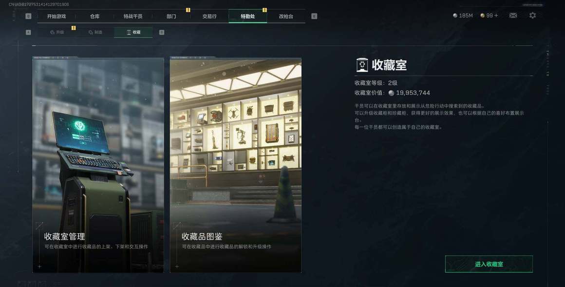Viewport: 565px width, 287px height.
Task: Select the 部门 tab
Action: coord(171,16)
